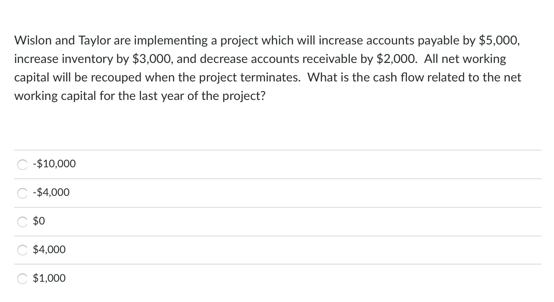
Task: Select the -$4,000 radio button
Action: point(22,192)
